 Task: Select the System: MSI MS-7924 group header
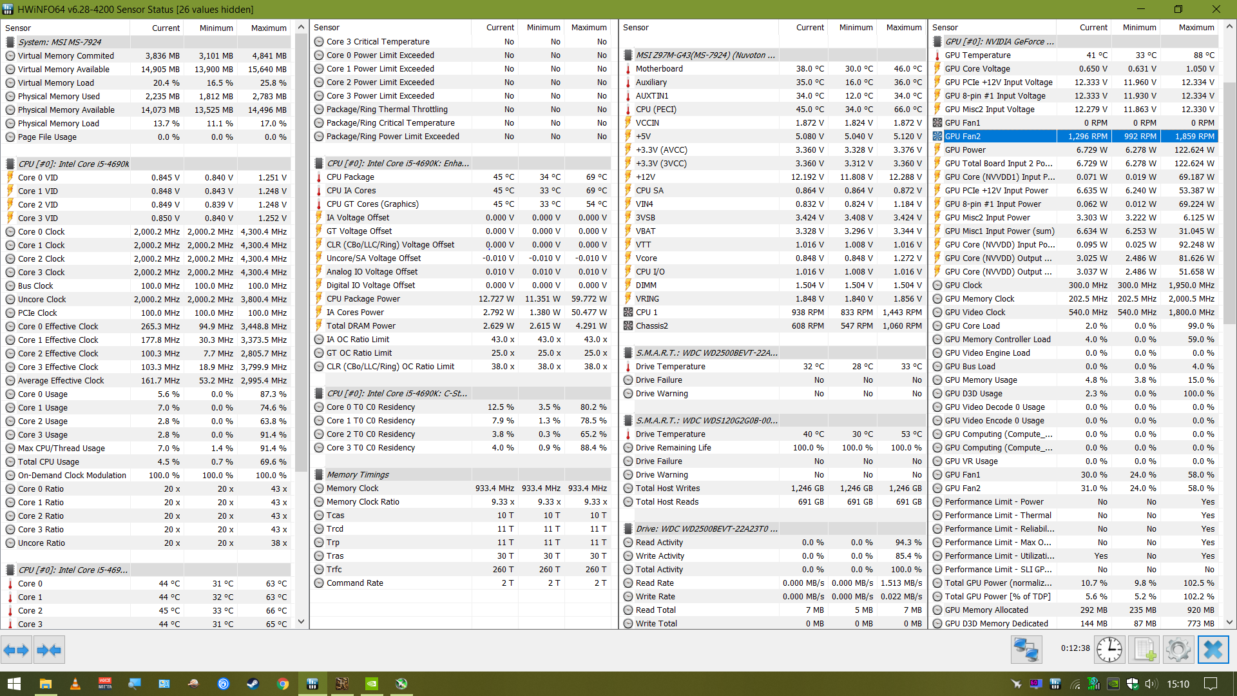coord(59,42)
